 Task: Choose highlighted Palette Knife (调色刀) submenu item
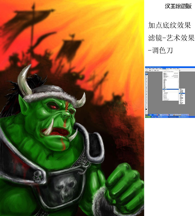tap(181, 93)
